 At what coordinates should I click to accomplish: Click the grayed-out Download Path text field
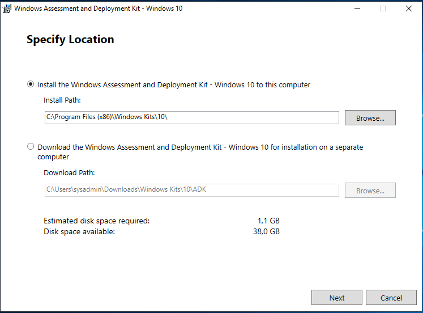(191, 190)
